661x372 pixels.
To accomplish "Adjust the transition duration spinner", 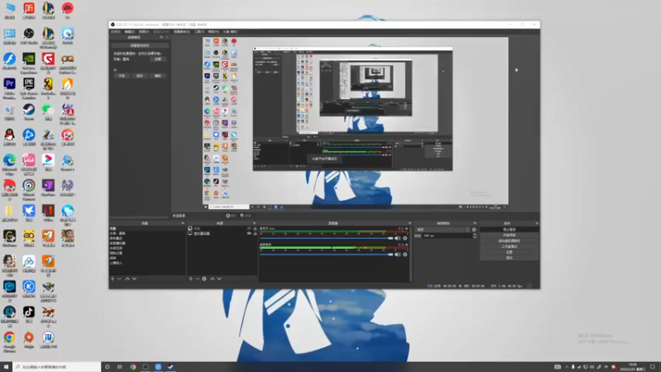I will click(475, 236).
